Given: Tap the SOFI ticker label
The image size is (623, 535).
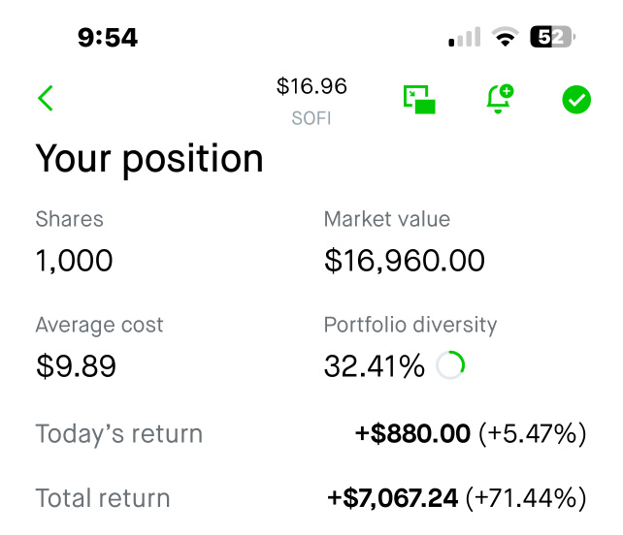Looking at the screenshot, I should click(x=311, y=118).
